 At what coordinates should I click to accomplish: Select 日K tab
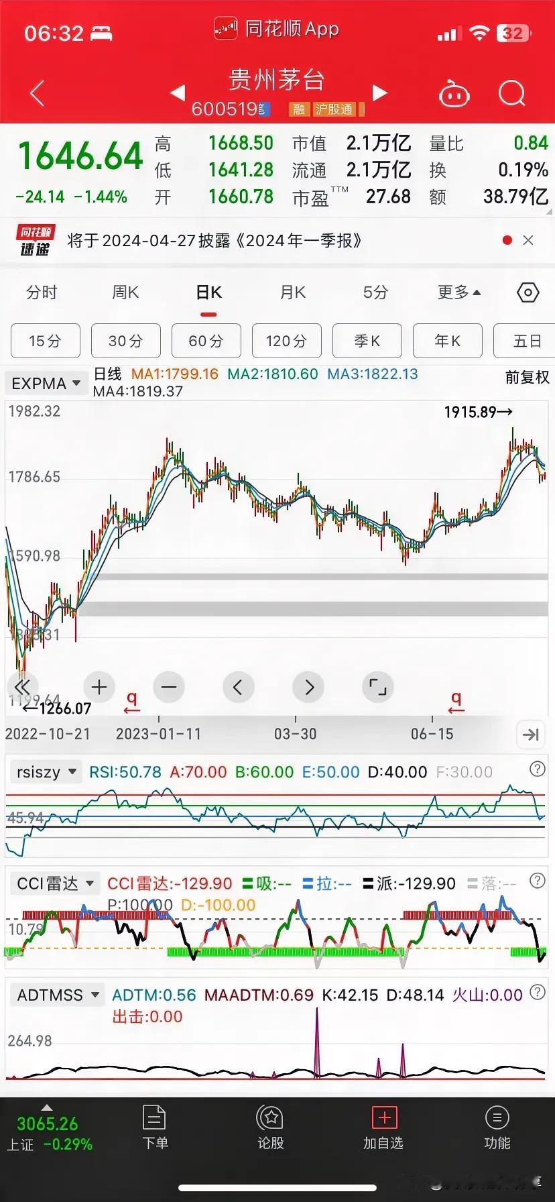click(208, 292)
